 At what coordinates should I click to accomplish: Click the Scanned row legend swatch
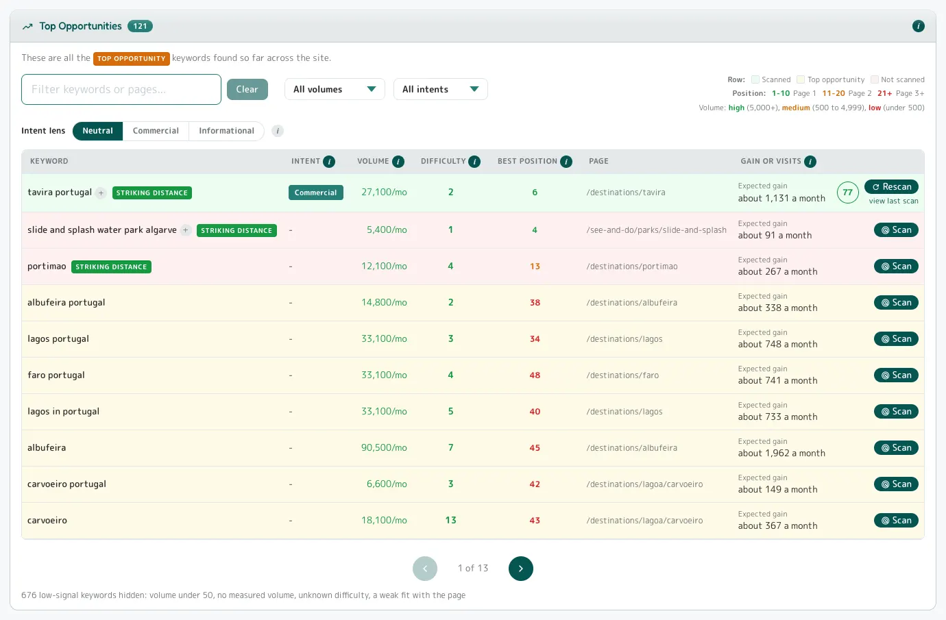coord(755,79)
